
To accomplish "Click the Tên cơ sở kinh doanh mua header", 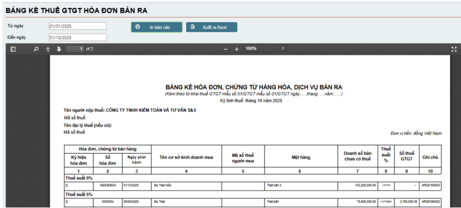I will point(186,158).
